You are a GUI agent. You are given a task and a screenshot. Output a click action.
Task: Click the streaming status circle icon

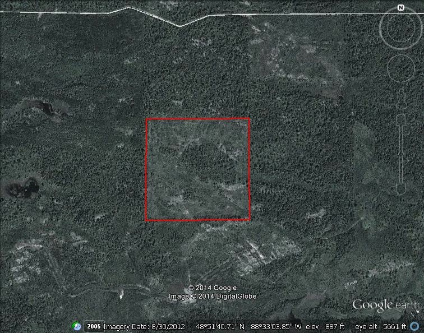[x=415, y=326]
